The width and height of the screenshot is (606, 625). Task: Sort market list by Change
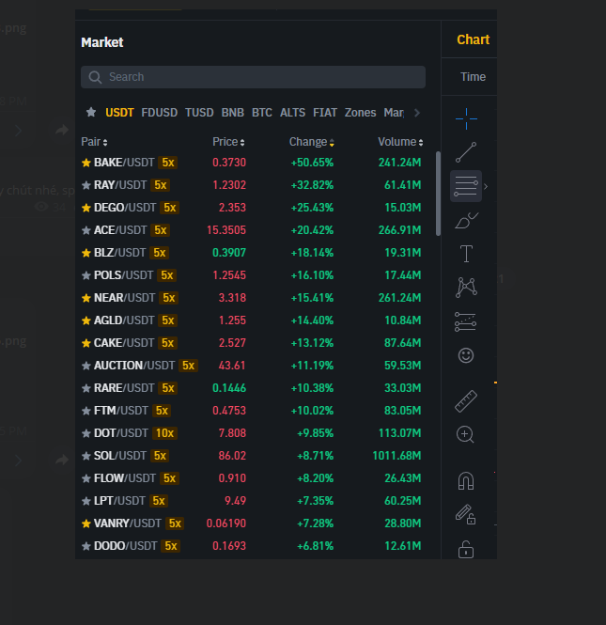[x=312, y=142]
